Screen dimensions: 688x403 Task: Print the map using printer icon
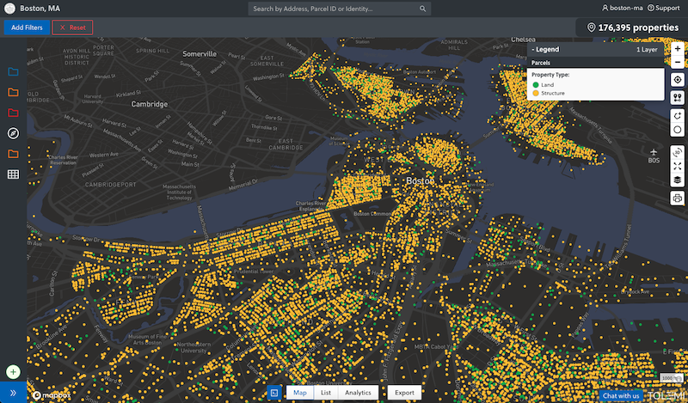click(x=678, y=198)
